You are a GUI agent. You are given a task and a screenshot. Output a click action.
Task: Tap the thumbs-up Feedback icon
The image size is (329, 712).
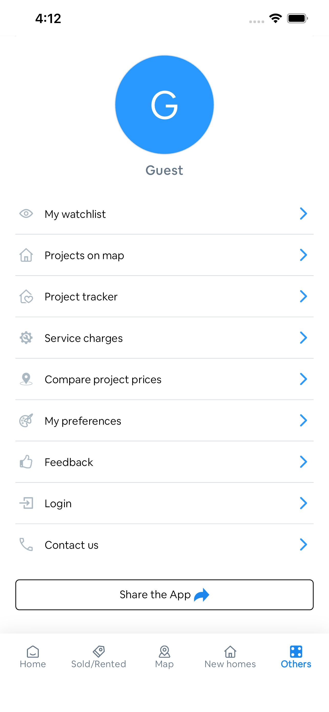pyautogui.click(x=26, y=462)
